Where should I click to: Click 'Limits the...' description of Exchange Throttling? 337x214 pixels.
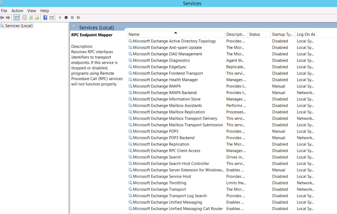coord(236,183)
